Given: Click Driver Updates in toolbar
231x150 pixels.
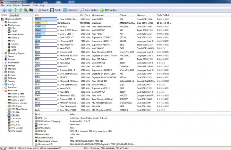Looking at the screenshot, I should [x=89, y=10].
